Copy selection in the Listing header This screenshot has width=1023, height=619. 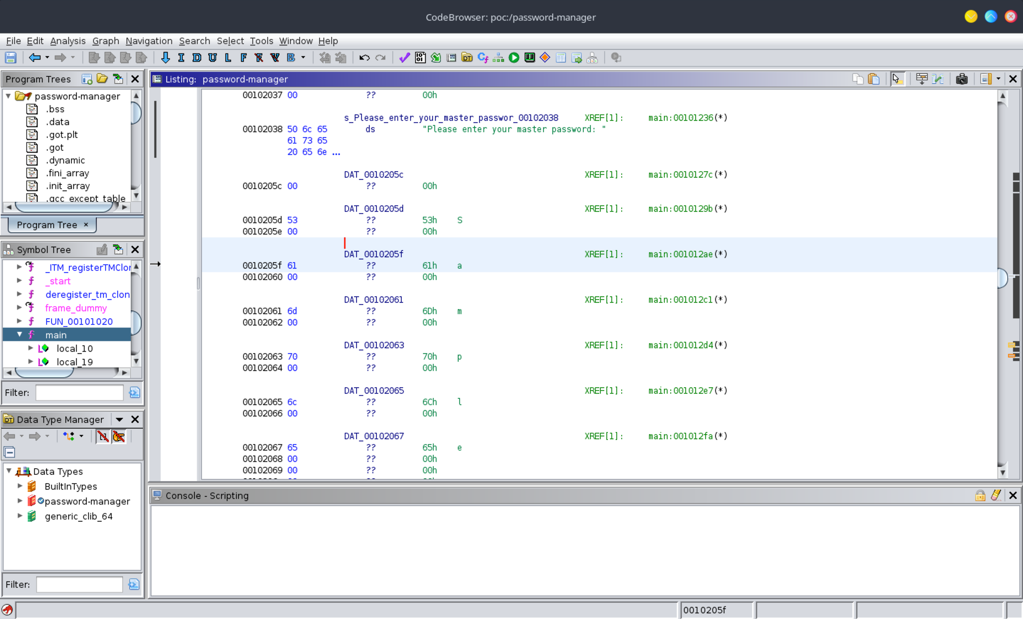point(858,79)
